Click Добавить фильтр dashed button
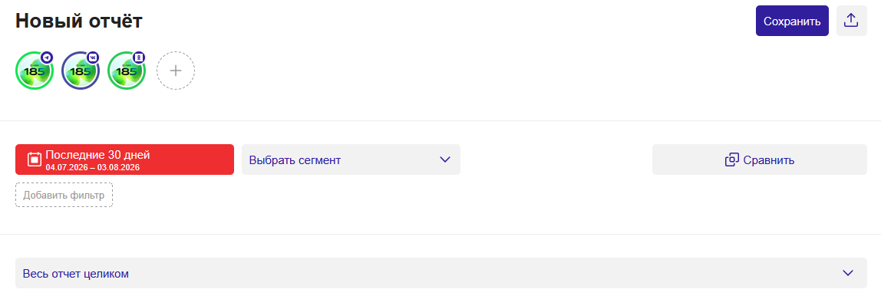Image resolution: width=881 pixels, height=296 pixels. click(x=64, y=196)
